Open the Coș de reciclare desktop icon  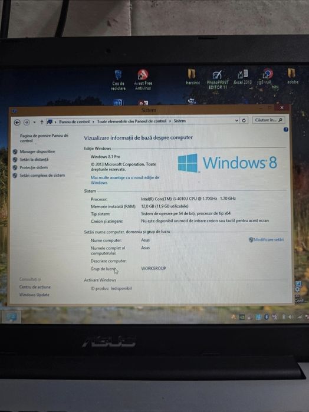pyautogui.click(x=118, y=80)
